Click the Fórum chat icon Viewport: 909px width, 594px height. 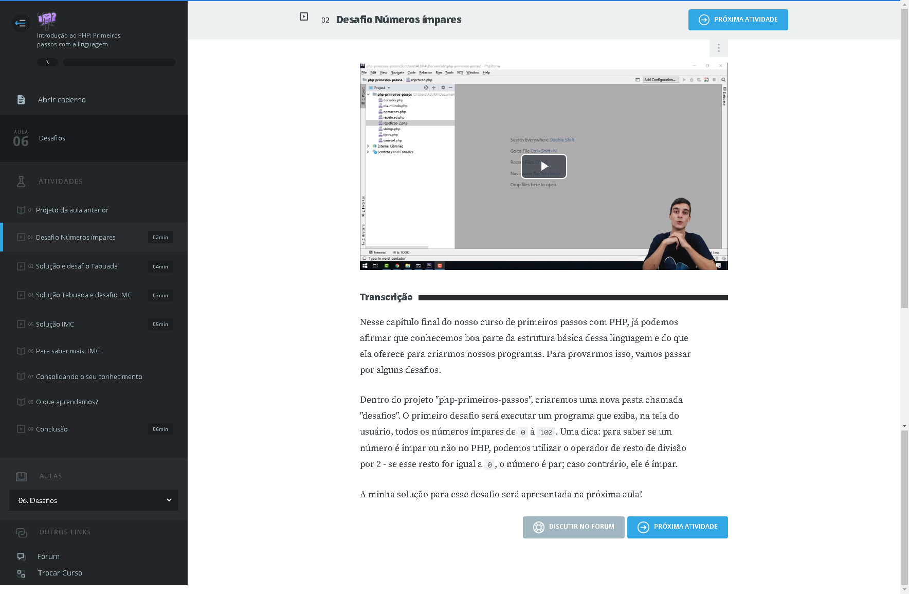point(21,556)
